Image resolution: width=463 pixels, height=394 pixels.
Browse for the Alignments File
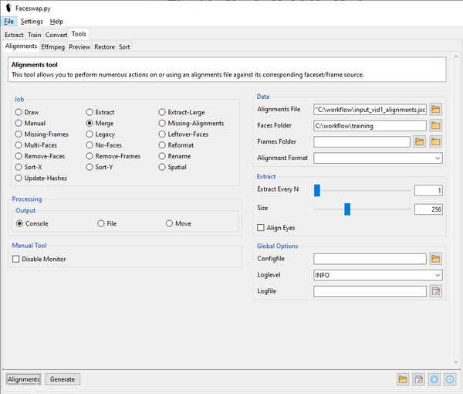click(435, 110)
